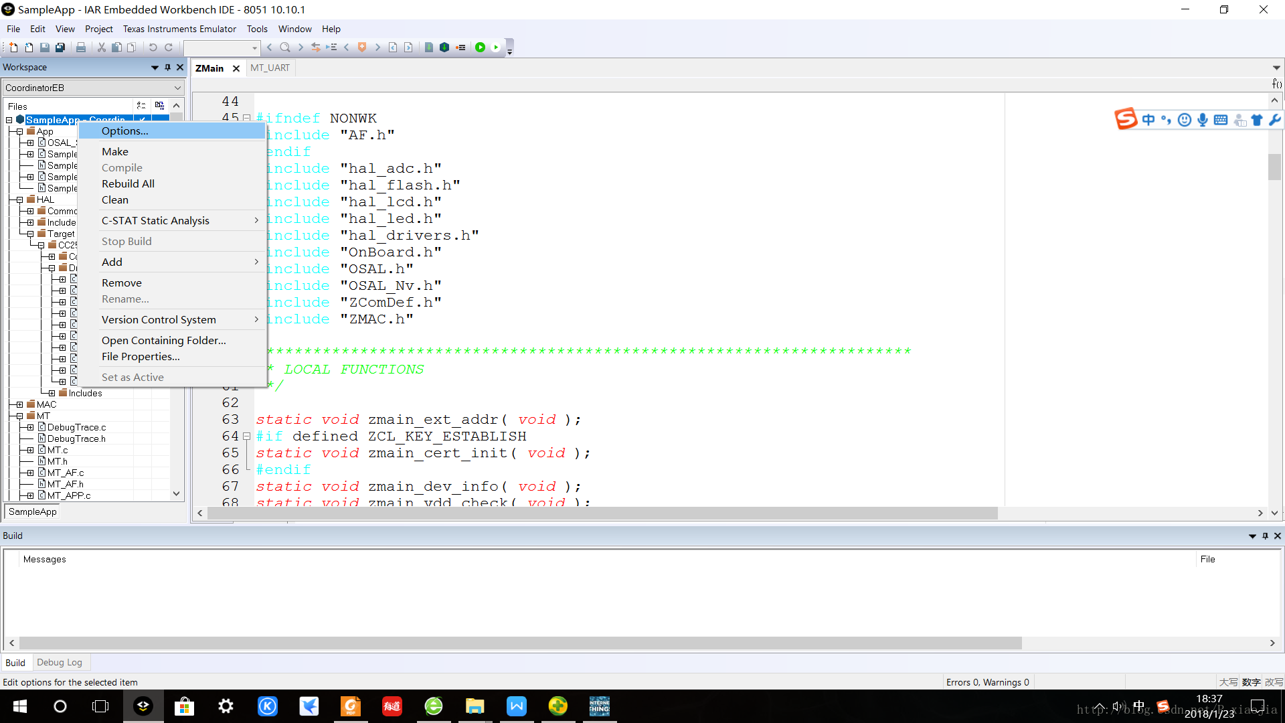Toggle bookmark using the orange bookmark icon

(x=362, y=48)
